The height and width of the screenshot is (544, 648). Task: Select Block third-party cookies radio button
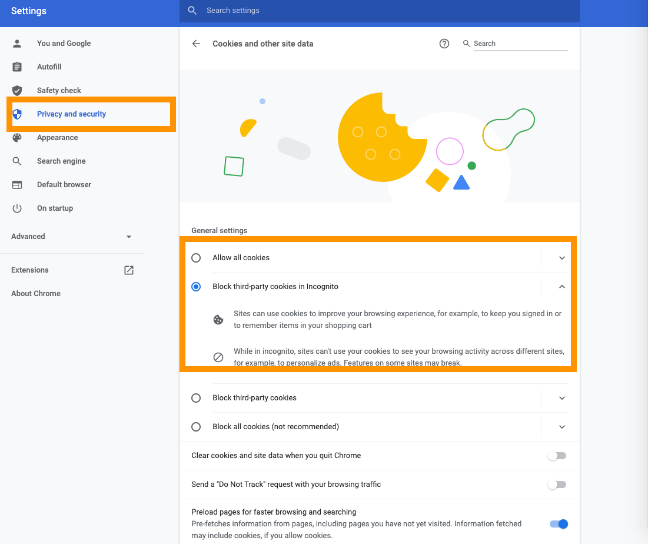pos(196,398)
